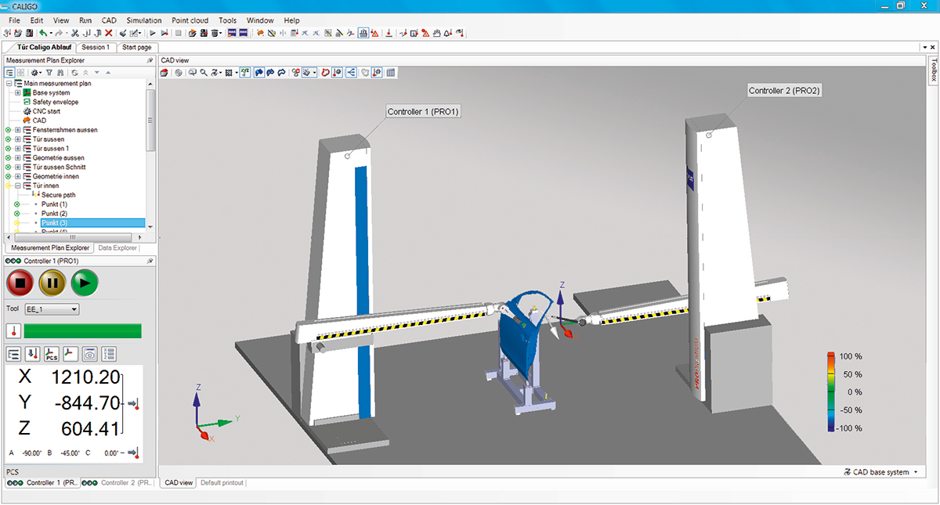Click the refresh icon in plan explorer toolbar
Screen dimensions: 940x505
(x=75, y=72)
